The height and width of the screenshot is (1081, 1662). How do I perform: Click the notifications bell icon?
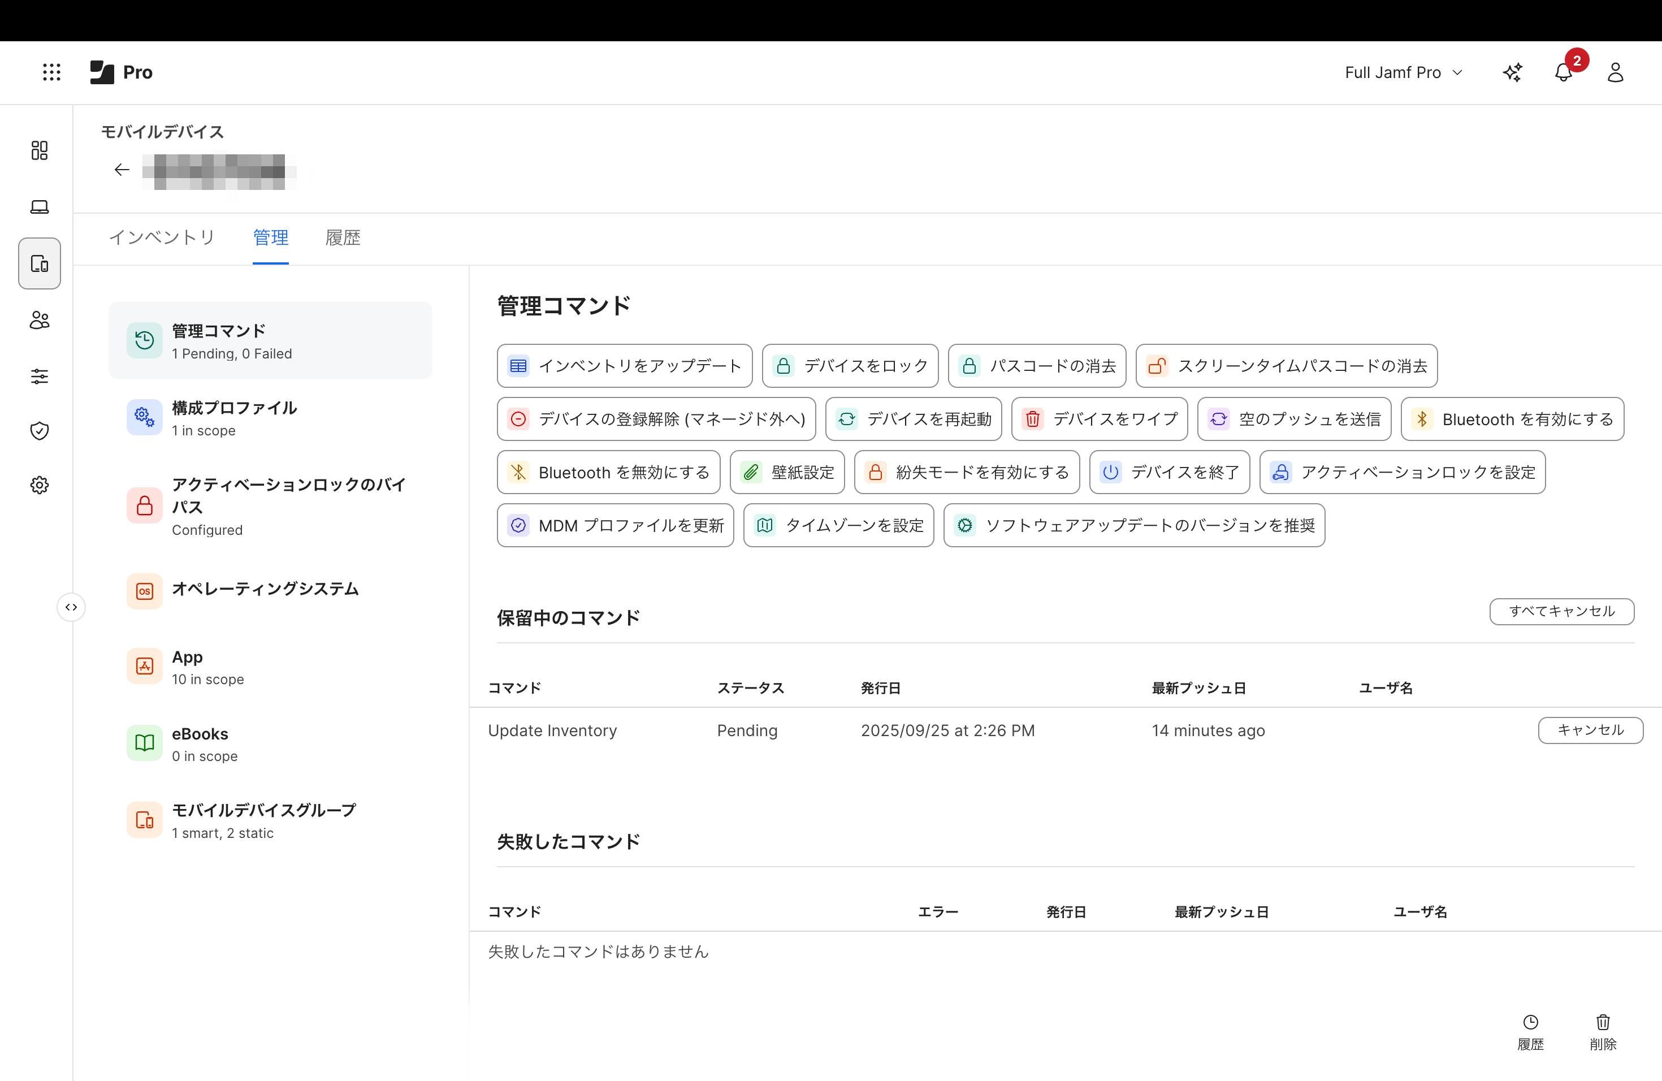(x=1563, y=72)
